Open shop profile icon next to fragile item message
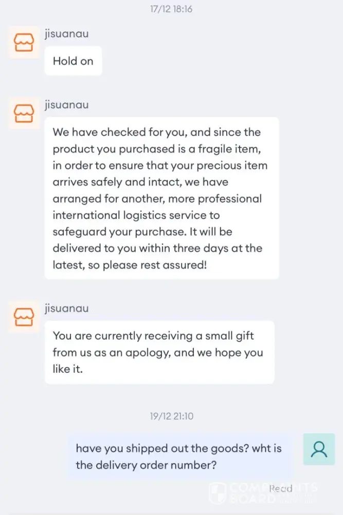 click(24, 113)
